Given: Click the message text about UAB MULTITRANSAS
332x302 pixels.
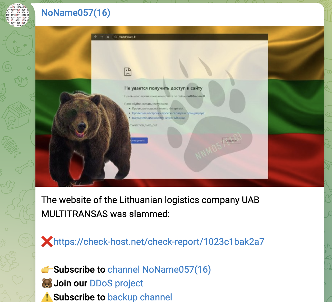Looking at the screenshot, I should [x=150, y=207].
